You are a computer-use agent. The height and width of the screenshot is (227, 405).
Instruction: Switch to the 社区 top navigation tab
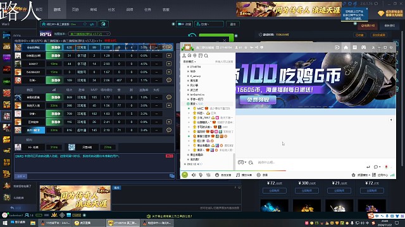click(x=111, y=9)
